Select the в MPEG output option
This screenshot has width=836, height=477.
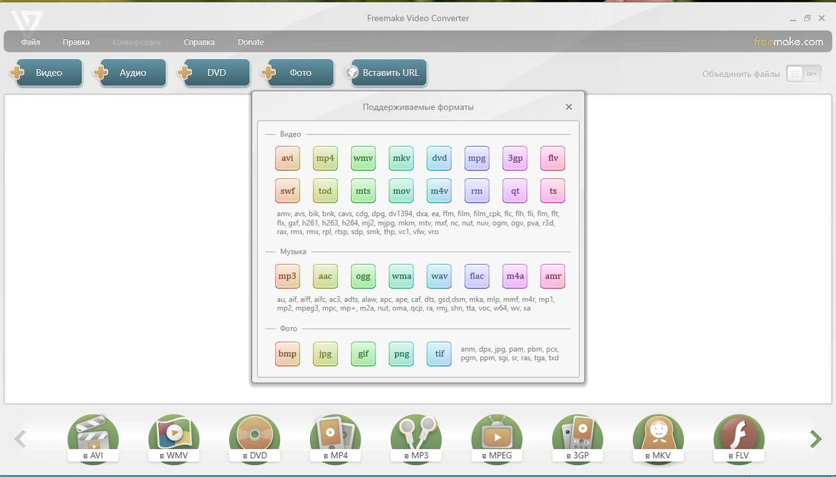tap(497, 439)
